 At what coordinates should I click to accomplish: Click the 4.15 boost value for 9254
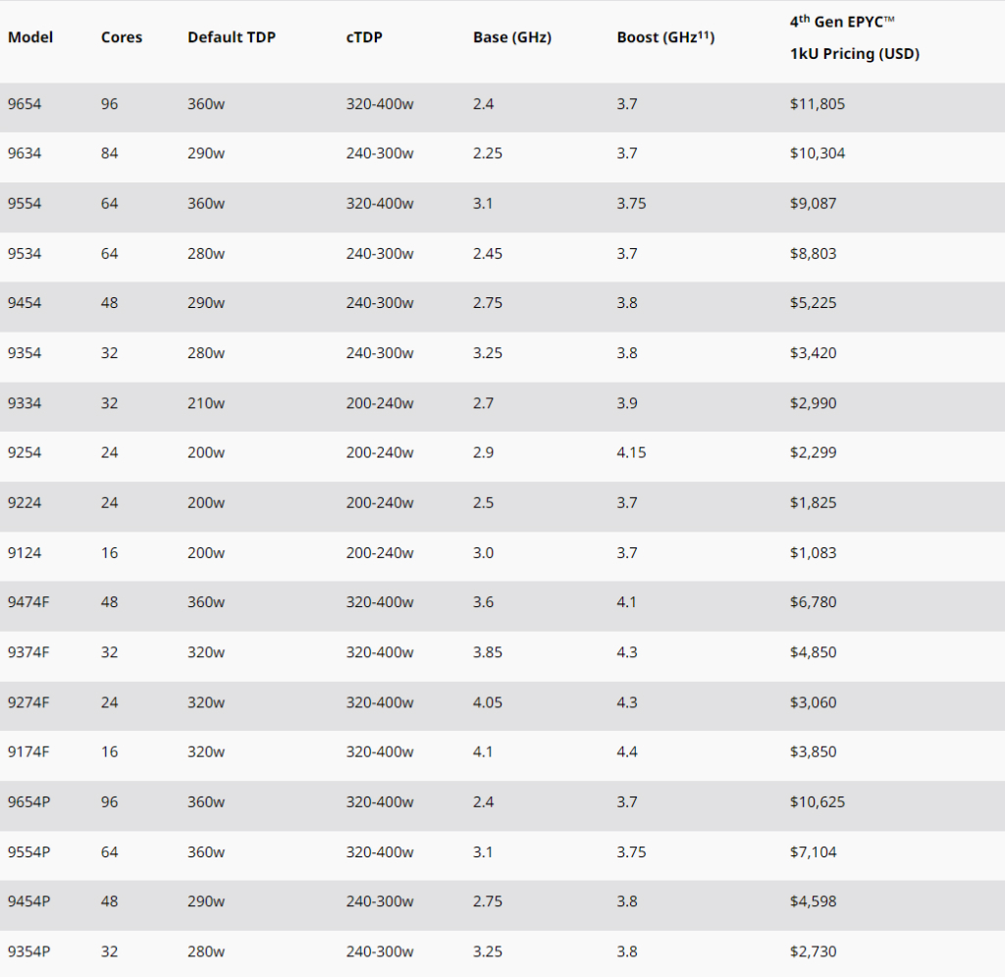pos(631,452)
